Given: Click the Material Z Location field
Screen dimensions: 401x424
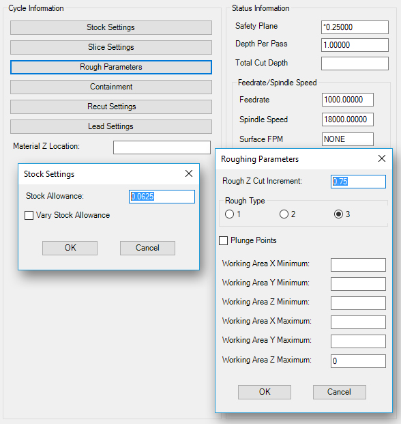Looking at the screenshot, I should (162, 147).
